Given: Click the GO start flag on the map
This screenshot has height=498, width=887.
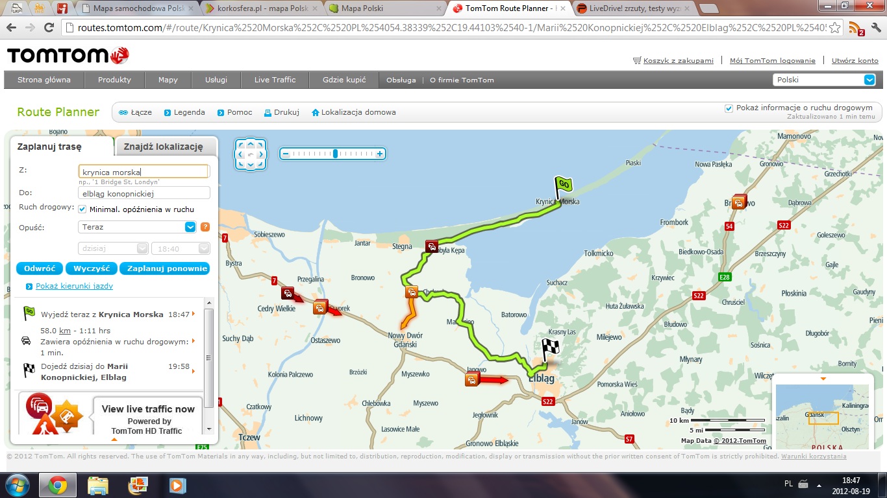Looking at the screenshot, I should (562, 187).
